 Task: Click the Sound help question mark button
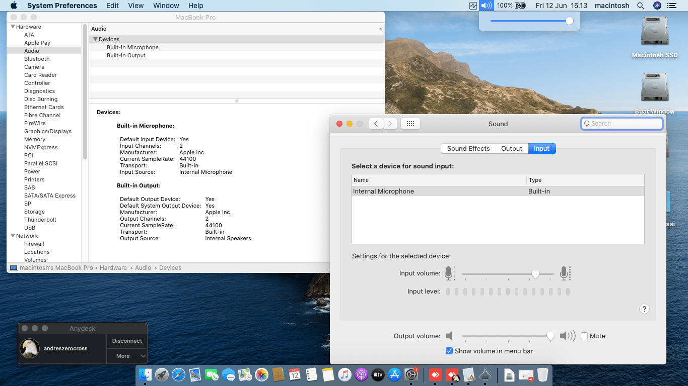pyautogui.click(x=644, y=309)
